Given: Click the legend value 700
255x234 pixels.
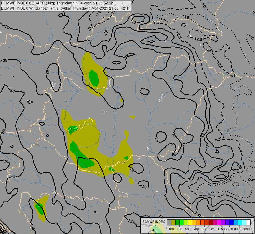Looking at the screenshot, I should click(x=196, y=229).
